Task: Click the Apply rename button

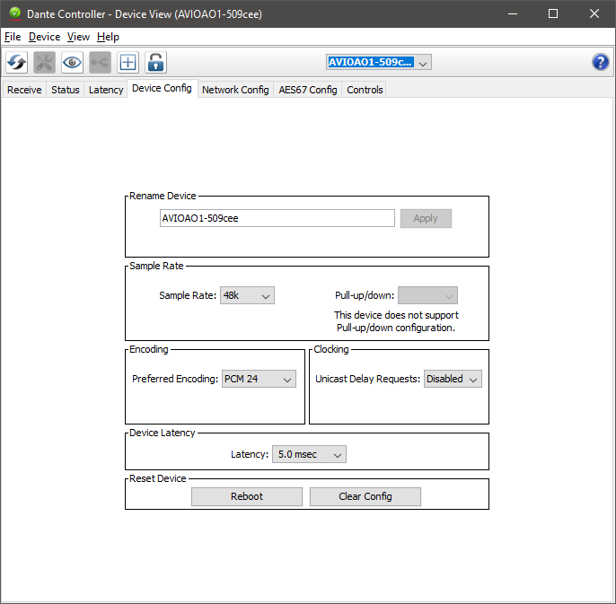Action: click(426, 218)
